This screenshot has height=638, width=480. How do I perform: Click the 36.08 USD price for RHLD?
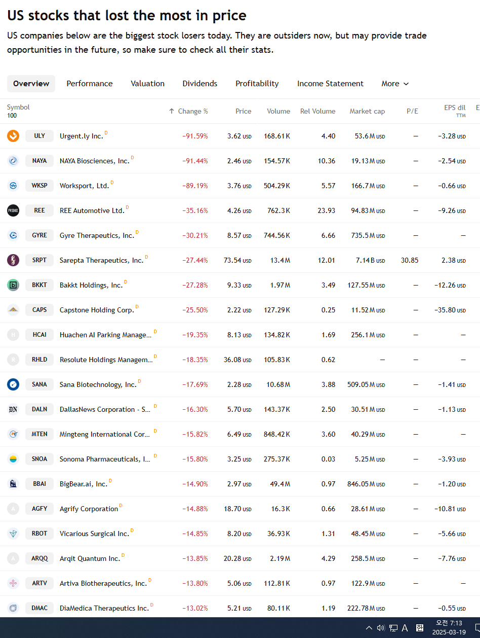point(237,360)
